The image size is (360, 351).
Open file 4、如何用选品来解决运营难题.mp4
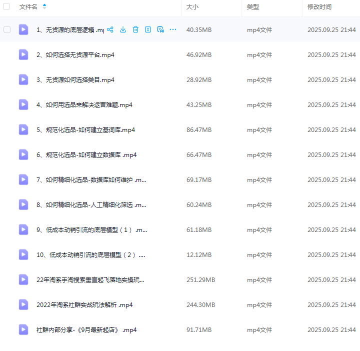[x=84, y=104]
